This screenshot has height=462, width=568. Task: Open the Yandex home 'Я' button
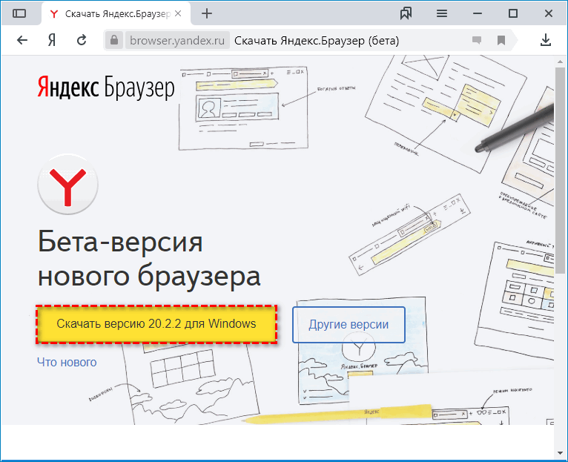52,40
